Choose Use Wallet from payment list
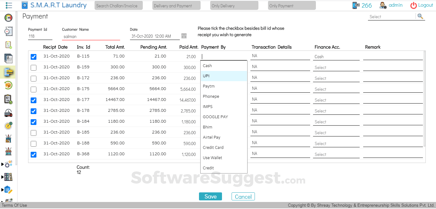 click(x=224, y=158)
